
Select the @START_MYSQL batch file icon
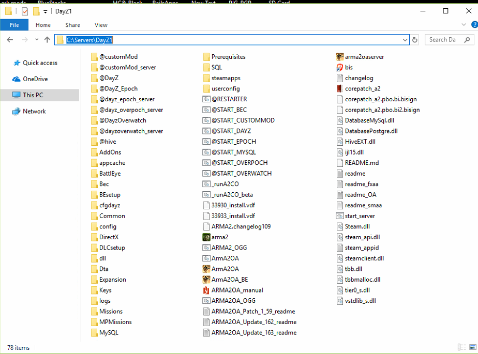(x=206, y=152)
